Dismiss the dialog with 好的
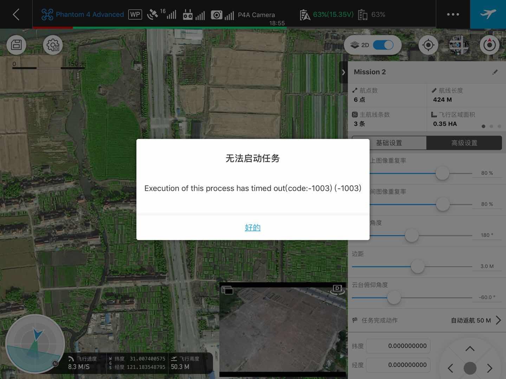 (x=253, y=227)
